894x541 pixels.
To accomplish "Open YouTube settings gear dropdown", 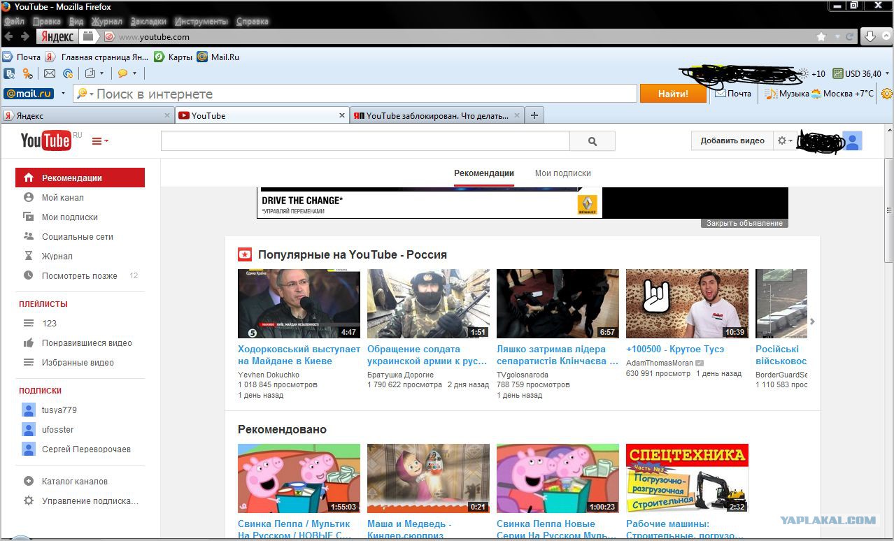I will [x=785, y=140].
